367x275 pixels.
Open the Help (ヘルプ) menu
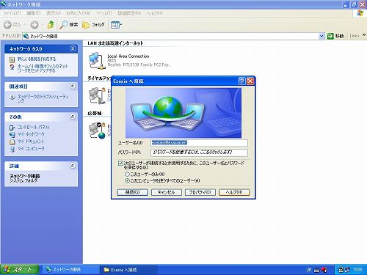pos(154,13)
